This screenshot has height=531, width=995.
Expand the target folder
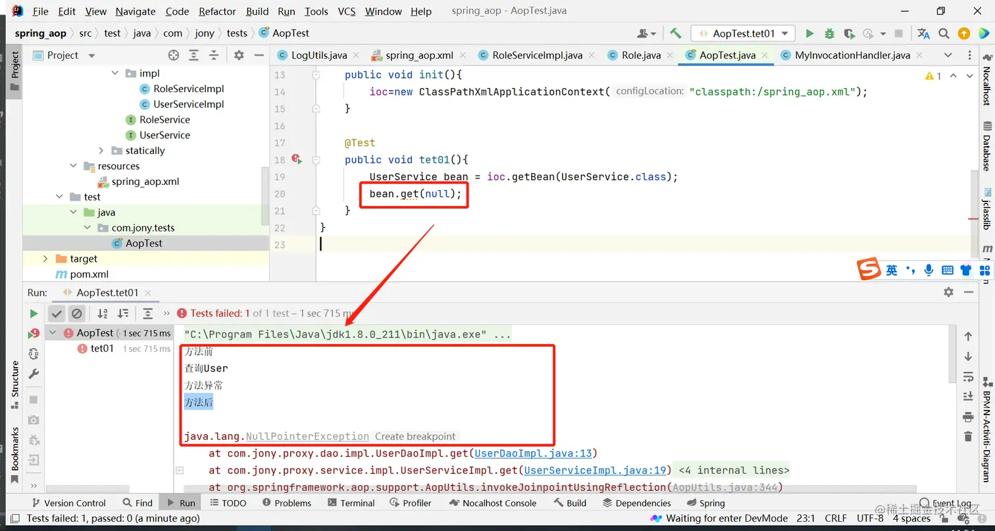pyautogui.click(x=45, y=259)
